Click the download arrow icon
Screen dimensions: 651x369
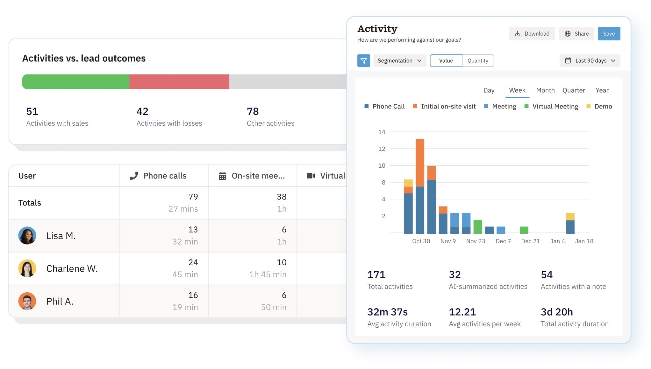(x=518, y=34)
